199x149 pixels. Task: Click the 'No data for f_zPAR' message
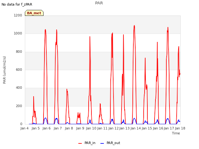(x=17, y=4)
